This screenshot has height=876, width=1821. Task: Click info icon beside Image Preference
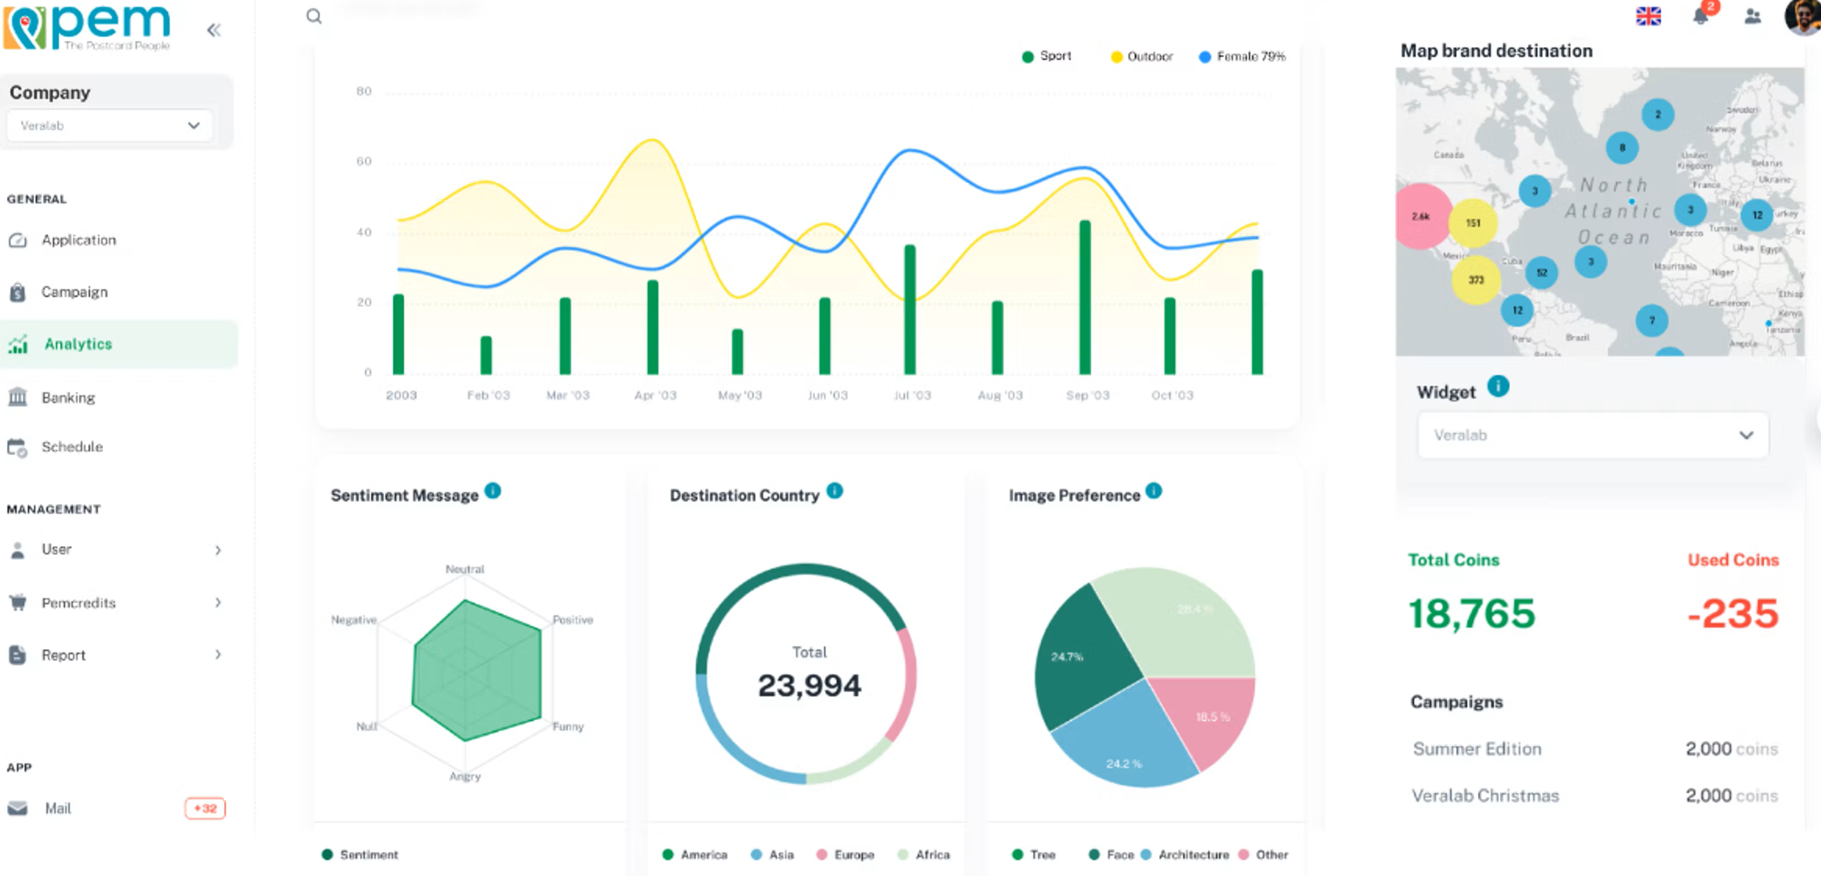1154,490
